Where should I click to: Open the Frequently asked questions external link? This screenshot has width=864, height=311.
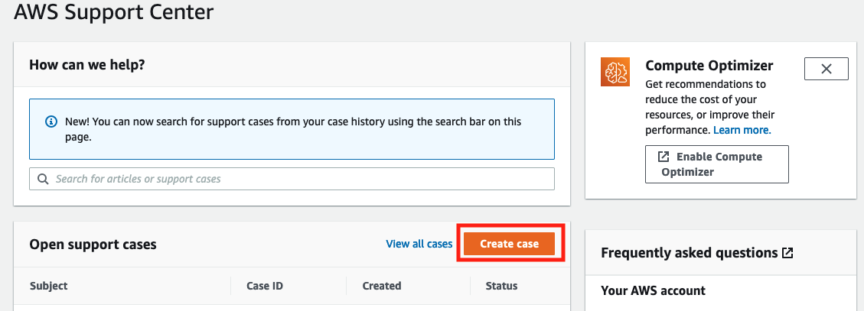[x=696, y=253]
